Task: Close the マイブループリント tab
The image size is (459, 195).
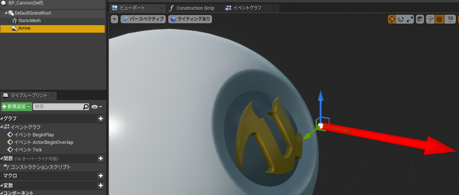Action: pyautogui.click(x=52, y=95)
